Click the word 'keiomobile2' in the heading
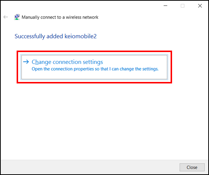The width and height of the screenshot is (209, 175). tap(80, 36)
